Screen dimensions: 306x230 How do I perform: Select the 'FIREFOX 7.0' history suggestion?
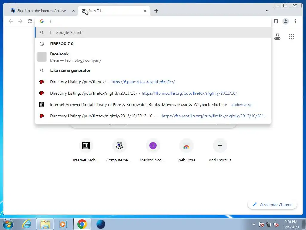pos(153,44)
